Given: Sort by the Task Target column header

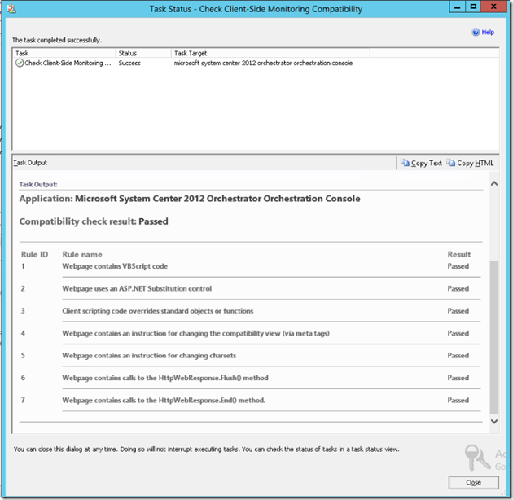Looking at the screenshot, I should (x=269, y=53).
